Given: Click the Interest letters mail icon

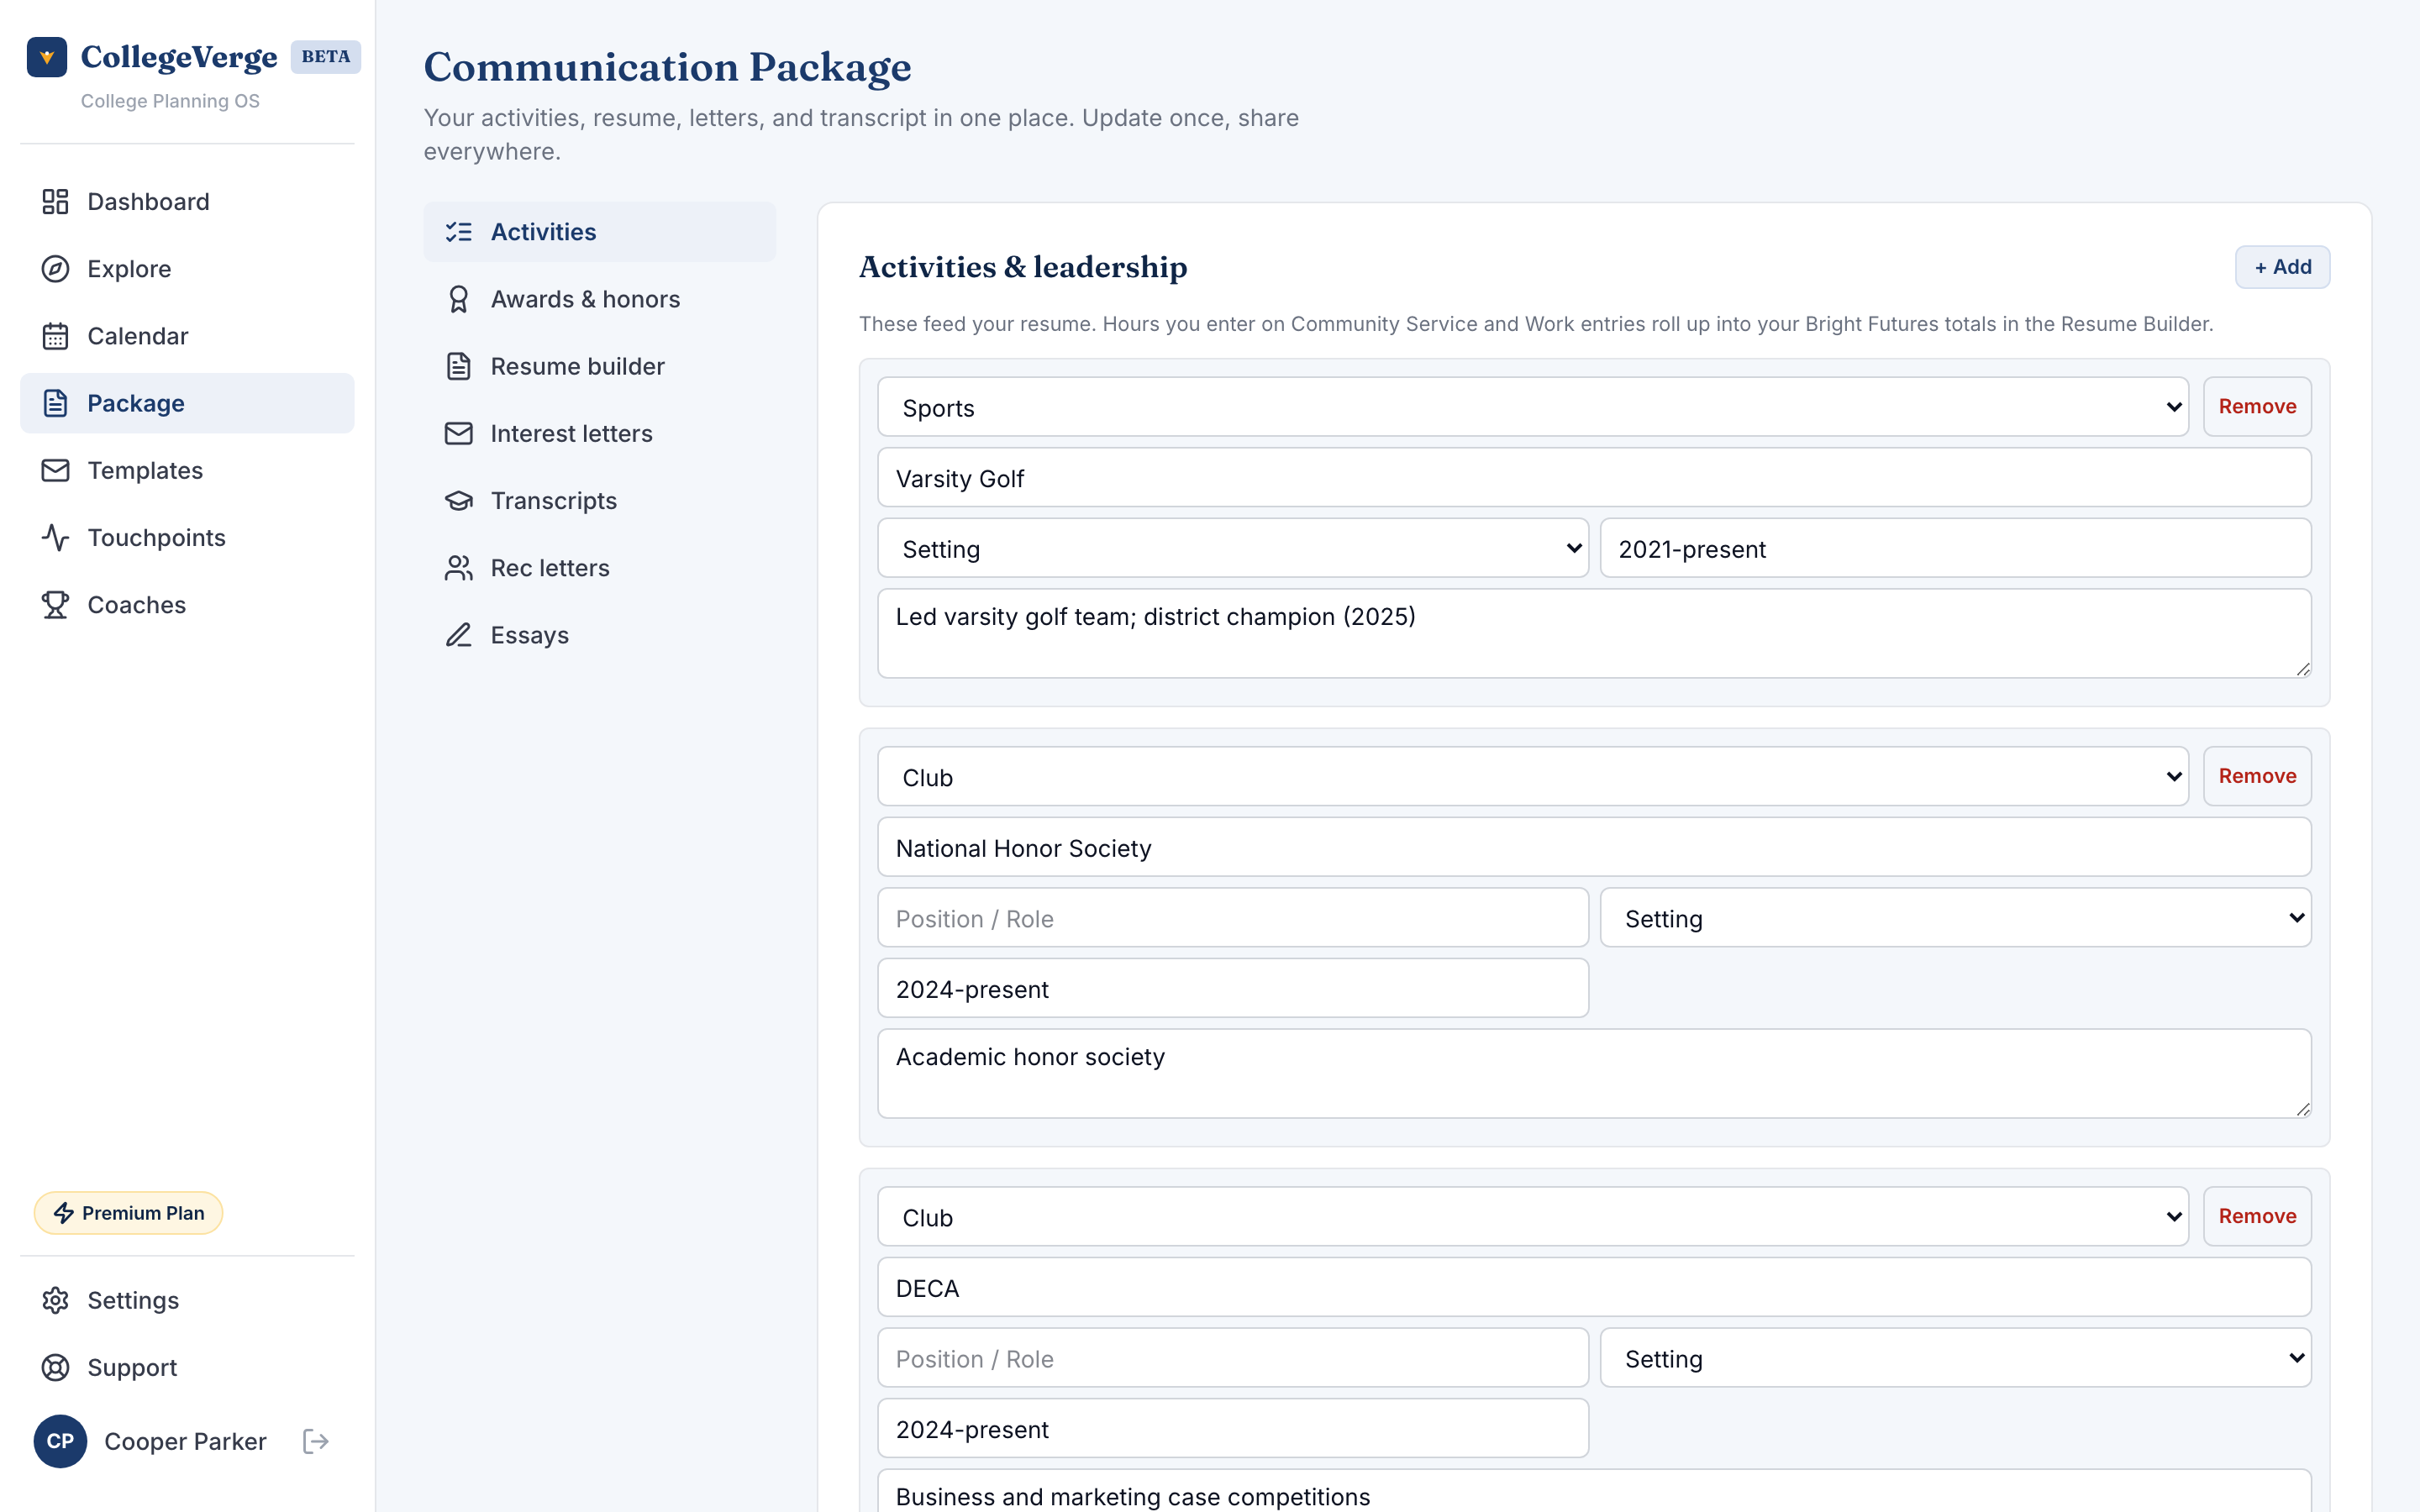Looking at the screenshot, I should 458,433.
